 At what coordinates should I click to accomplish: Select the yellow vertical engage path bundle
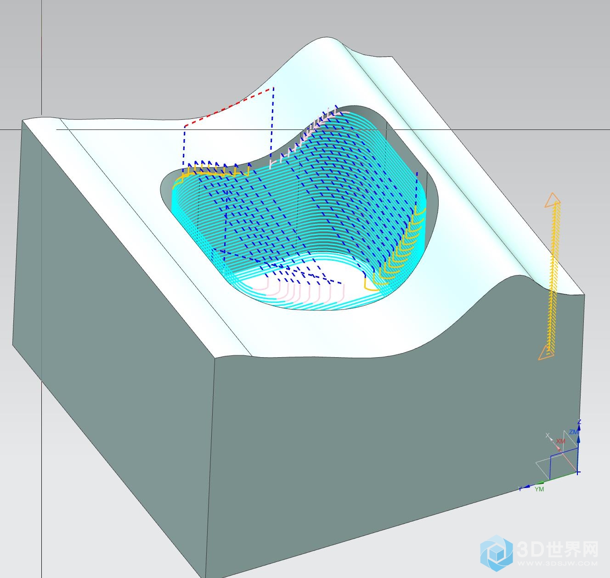pyautogui.click(x=553, y=278)
